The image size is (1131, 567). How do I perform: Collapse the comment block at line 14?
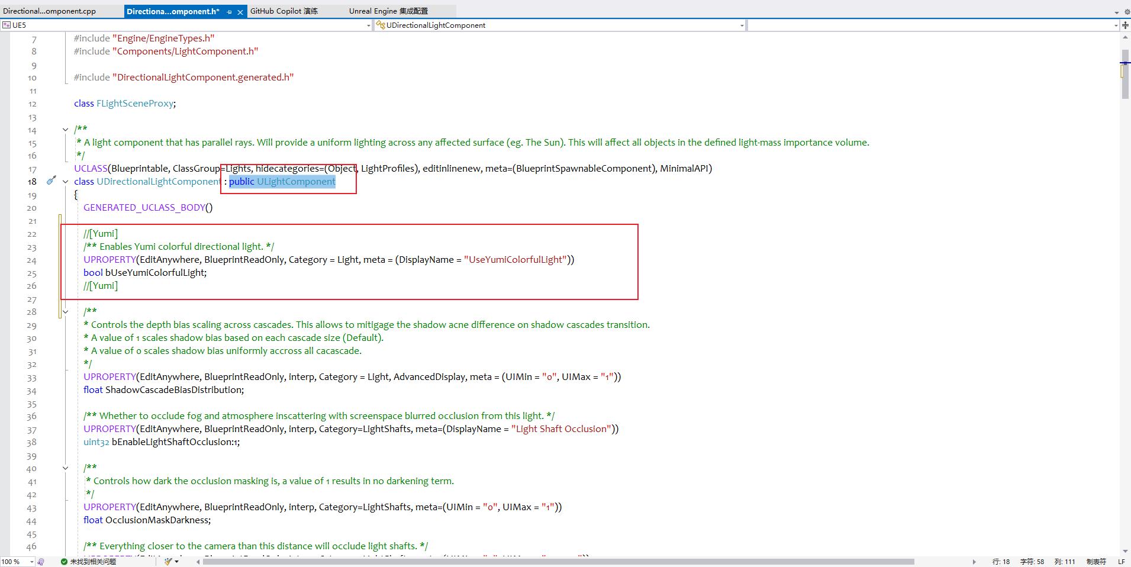pyautogui.click(x=65, y=130)
